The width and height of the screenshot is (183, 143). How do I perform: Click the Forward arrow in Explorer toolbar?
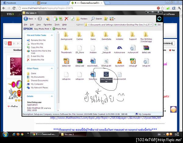40,19
